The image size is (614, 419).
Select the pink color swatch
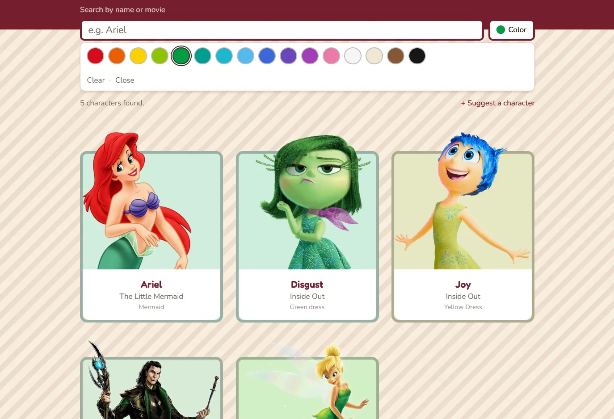coord(331,56)
